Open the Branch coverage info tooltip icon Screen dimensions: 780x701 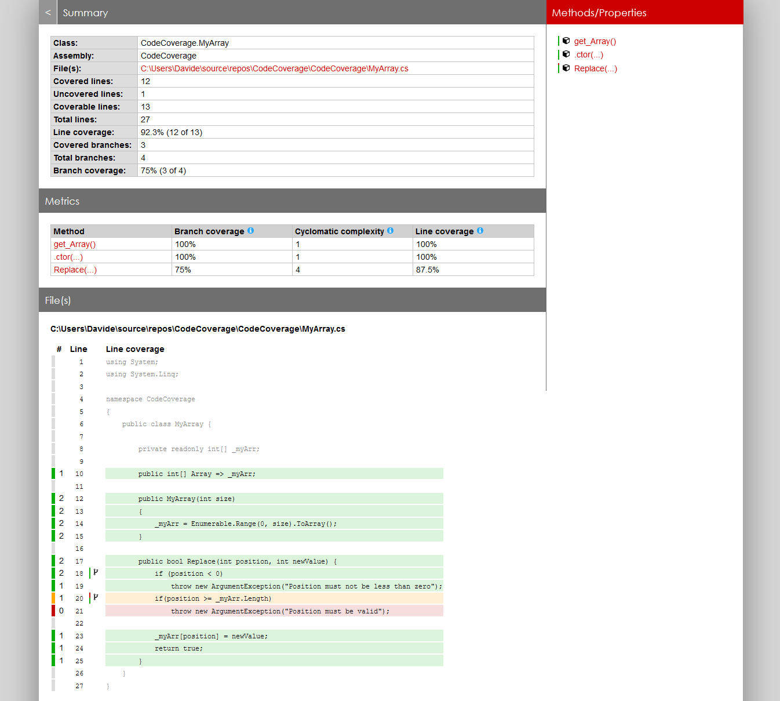point(250,230)
